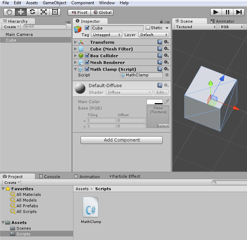Select the Hand tool
The image size is (247, 240).
tap(10, 12)
